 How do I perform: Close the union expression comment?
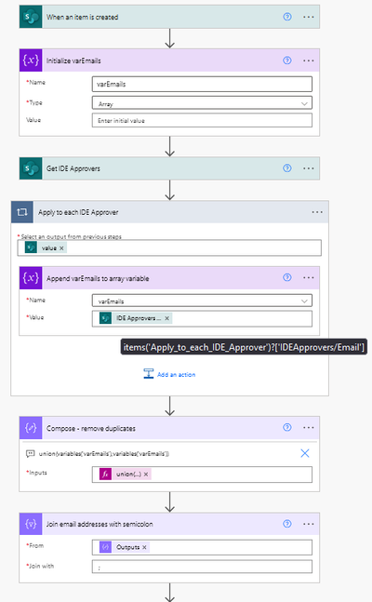(x=305, y=453)
